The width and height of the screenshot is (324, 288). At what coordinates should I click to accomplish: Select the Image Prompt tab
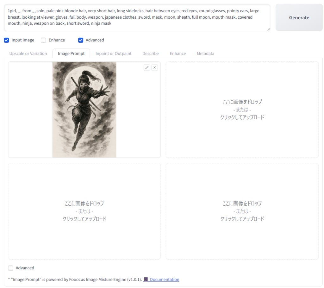pyautogui.click(x=71, y=53)
